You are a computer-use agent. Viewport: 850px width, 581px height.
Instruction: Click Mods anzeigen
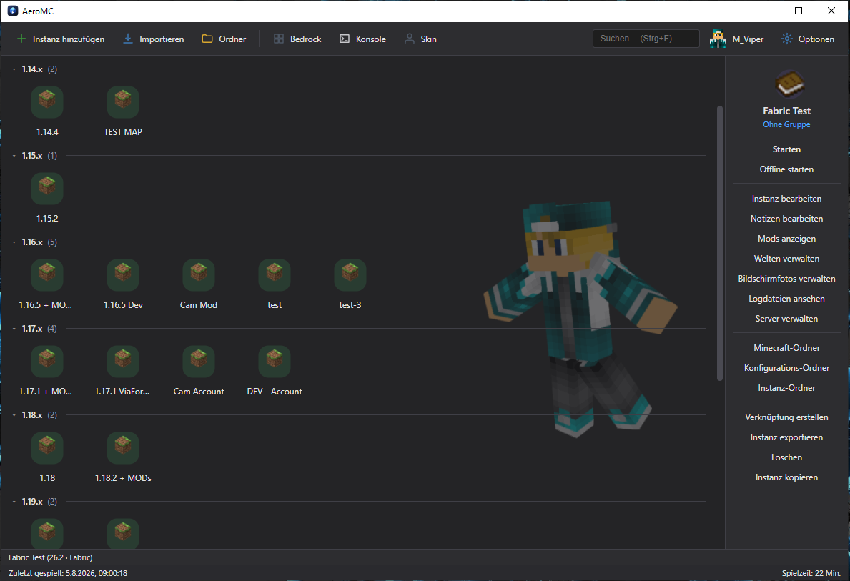tap(786, 239)
